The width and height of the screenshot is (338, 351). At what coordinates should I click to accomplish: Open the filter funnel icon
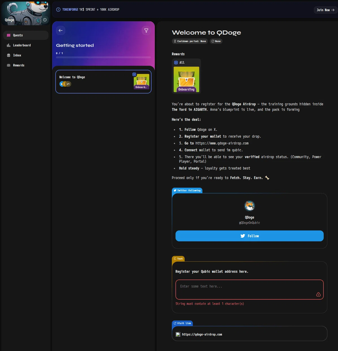click(x=146, y=30)
